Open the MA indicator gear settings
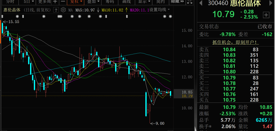 click(63, 10)
